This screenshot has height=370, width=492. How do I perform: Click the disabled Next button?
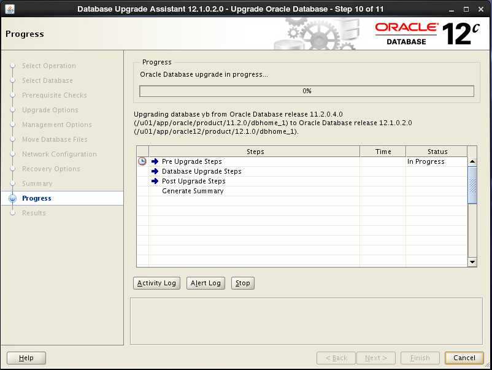376,358
